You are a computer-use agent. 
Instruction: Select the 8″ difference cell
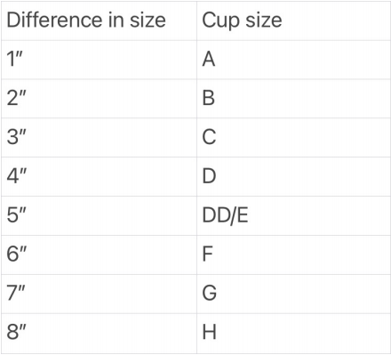coord(99,334)
